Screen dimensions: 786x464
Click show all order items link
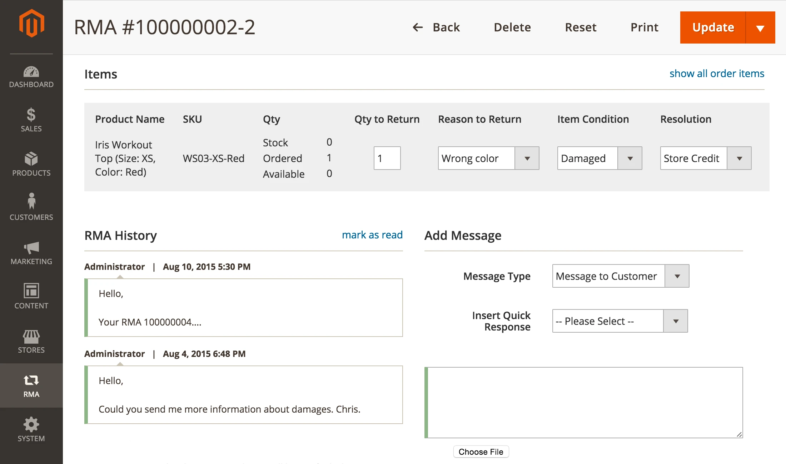point(717,74)
